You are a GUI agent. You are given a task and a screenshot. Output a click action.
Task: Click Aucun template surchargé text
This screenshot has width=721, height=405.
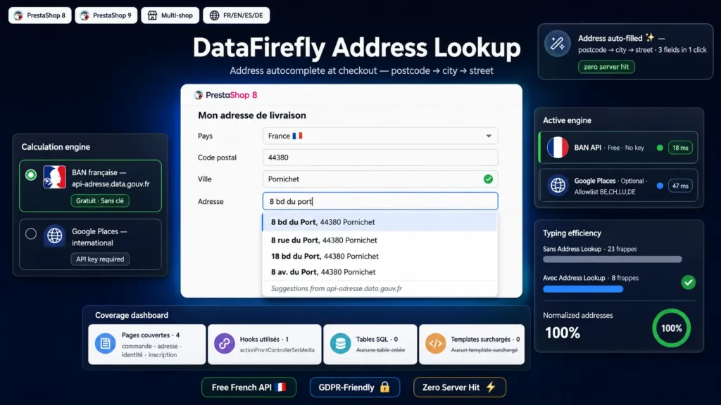(484, 350)
